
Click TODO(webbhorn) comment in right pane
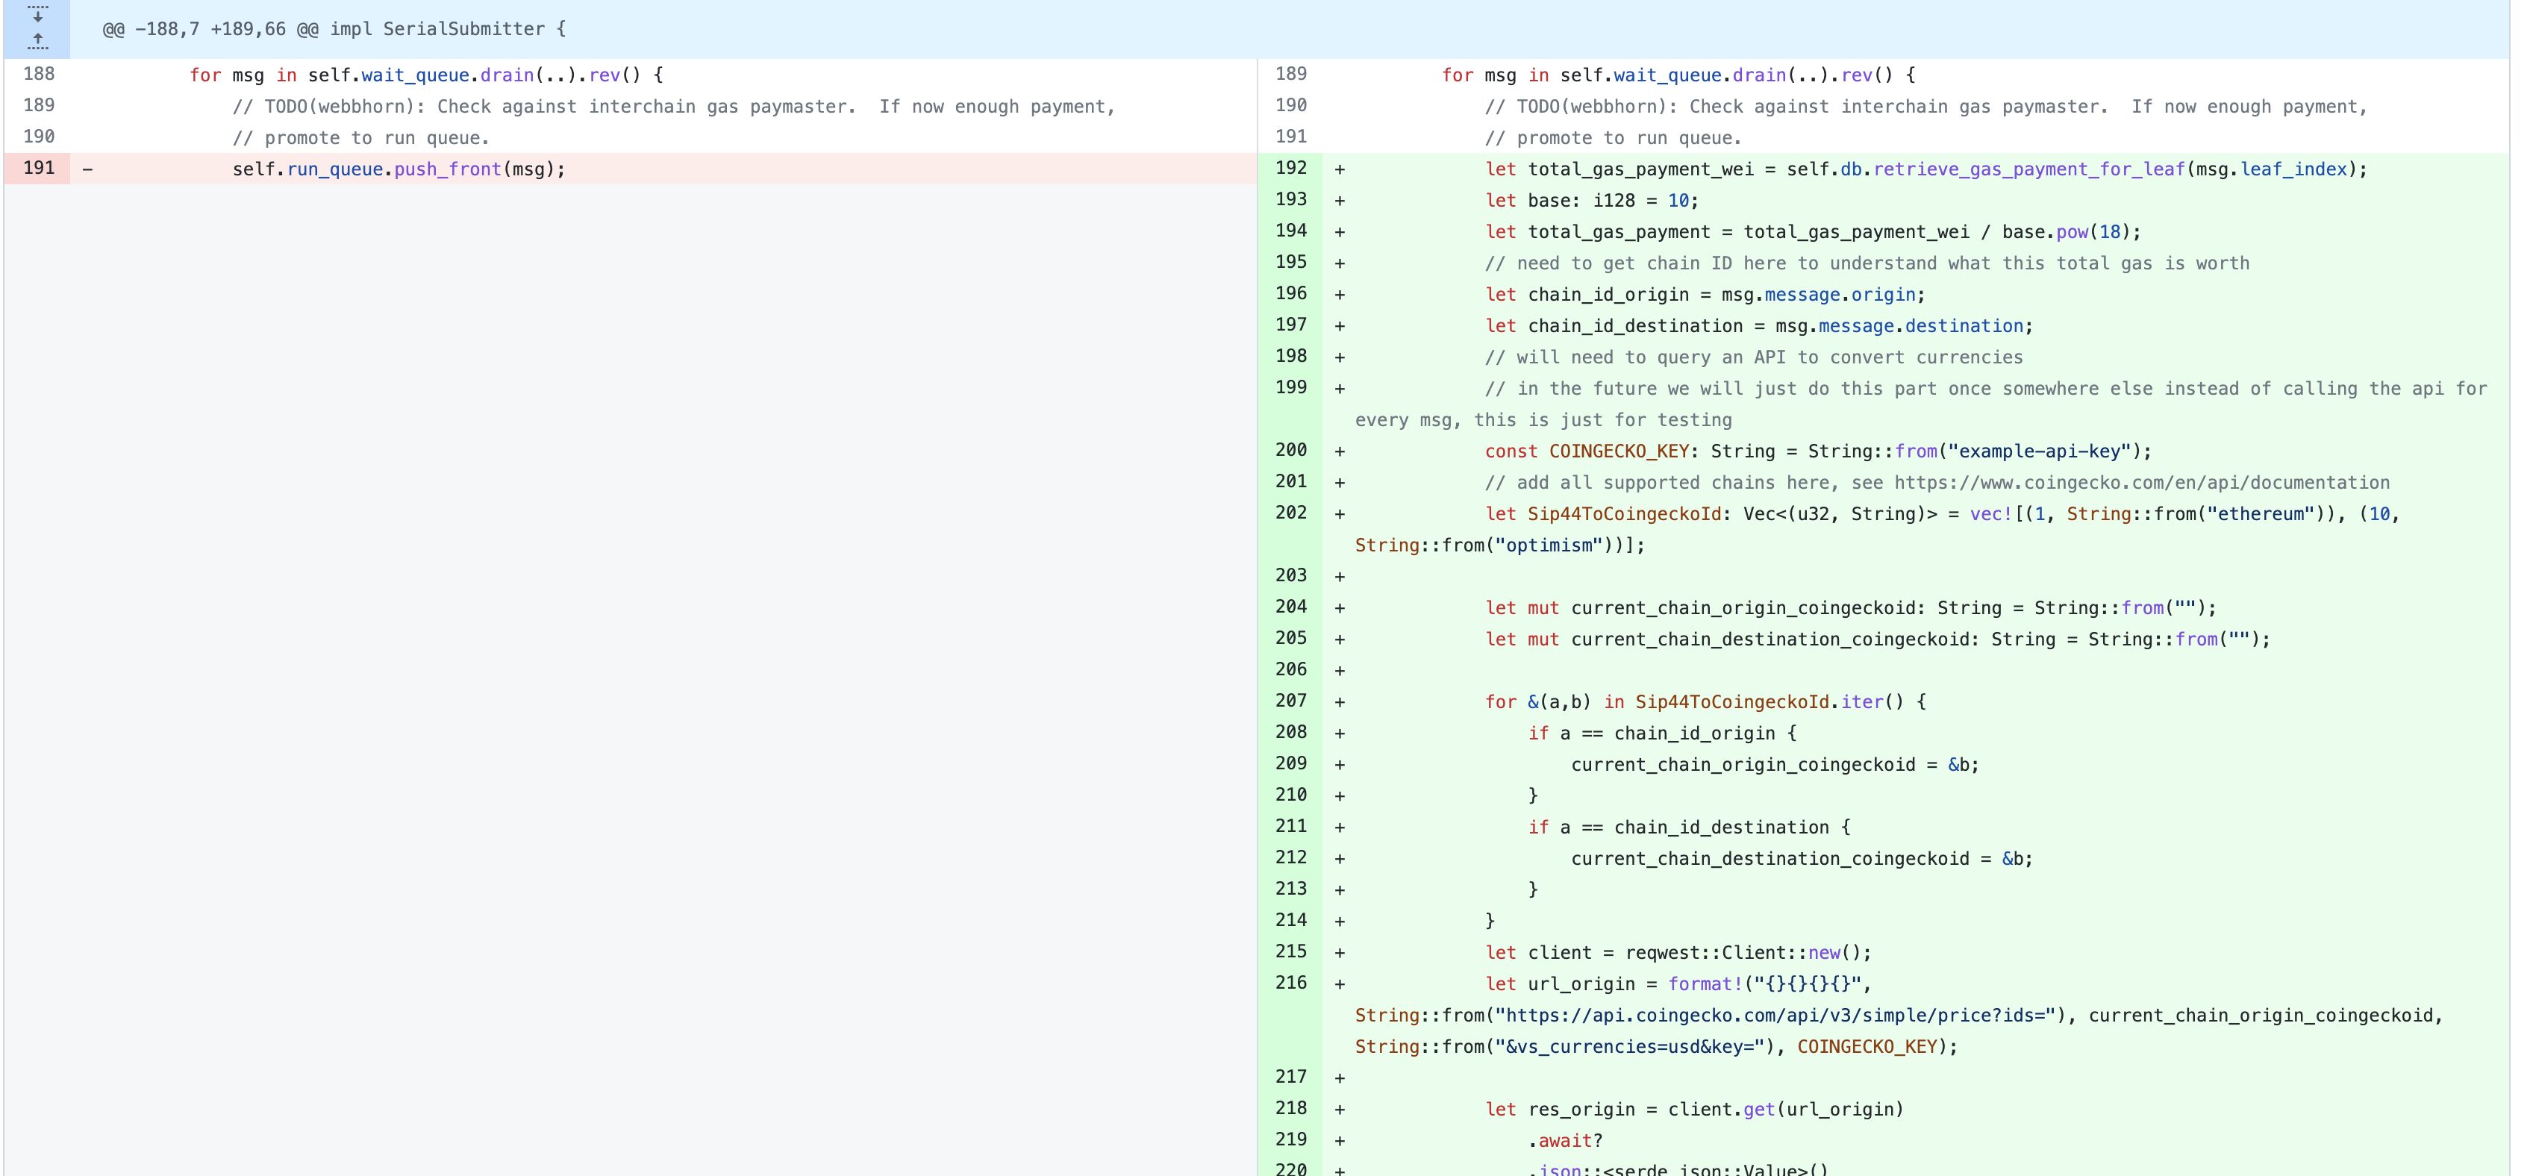1926,106
